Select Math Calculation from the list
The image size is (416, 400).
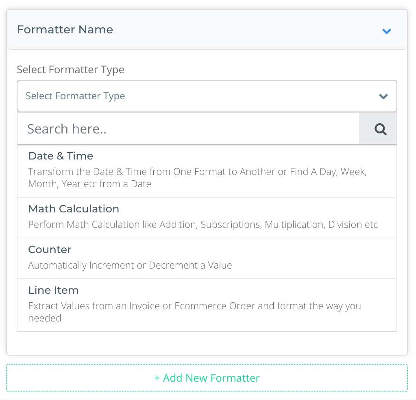pyautogui.click(x=207, y=218)
